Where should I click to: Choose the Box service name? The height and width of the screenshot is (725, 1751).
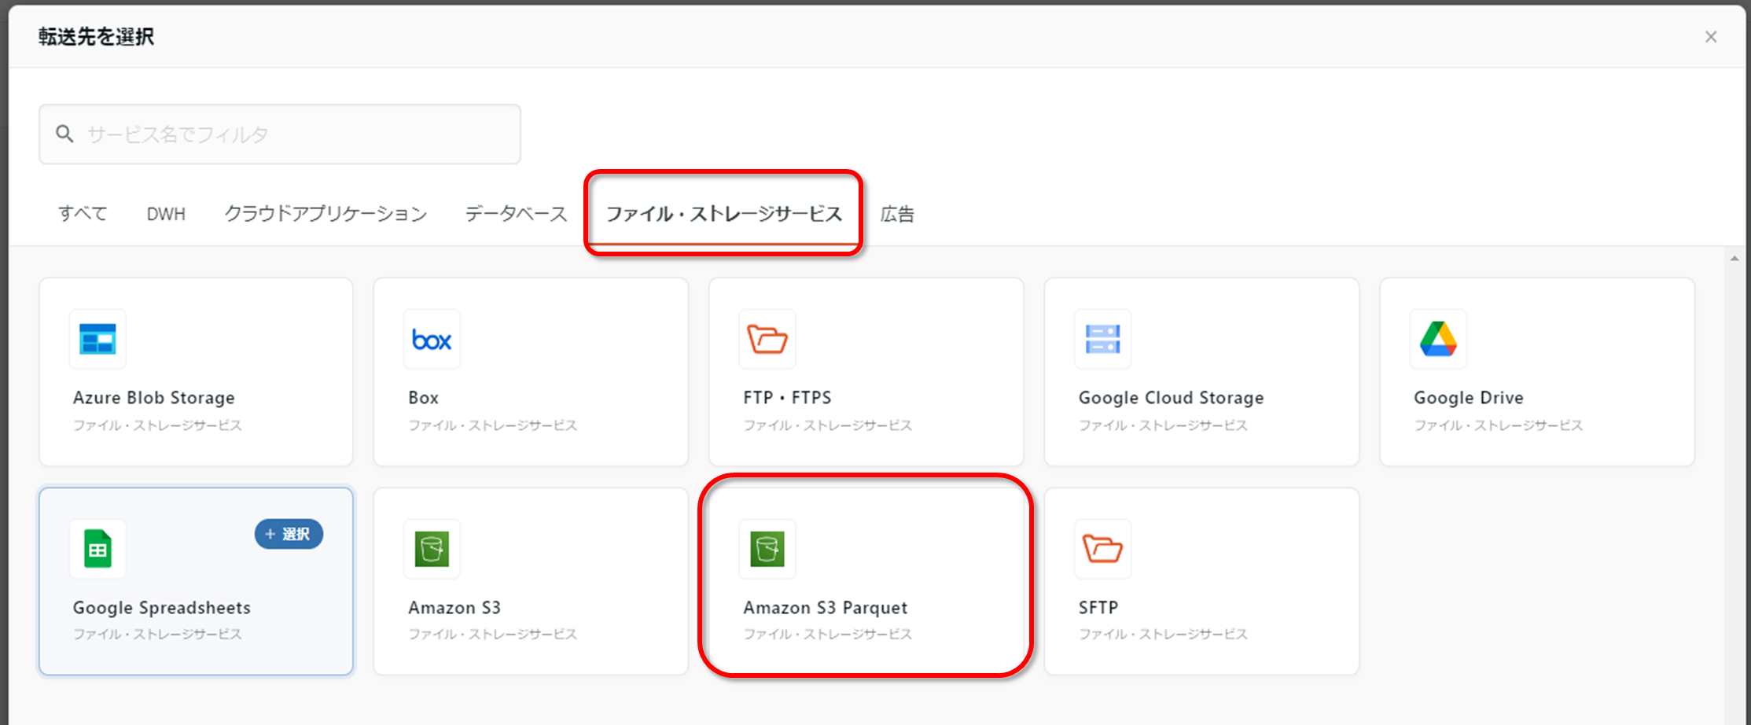pos(424,398)
